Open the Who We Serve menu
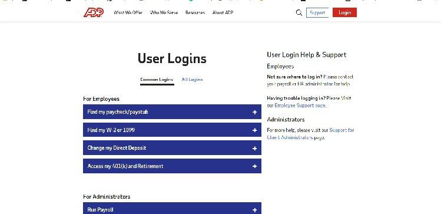 pyautogui.click(x=164, y=12)
